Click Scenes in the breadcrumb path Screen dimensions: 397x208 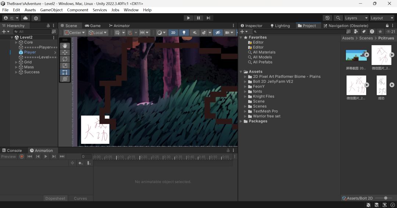[366, 38]
